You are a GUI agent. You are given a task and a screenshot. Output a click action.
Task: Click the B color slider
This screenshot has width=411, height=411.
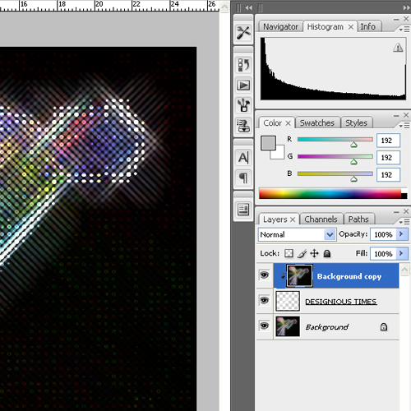point(335,173)
